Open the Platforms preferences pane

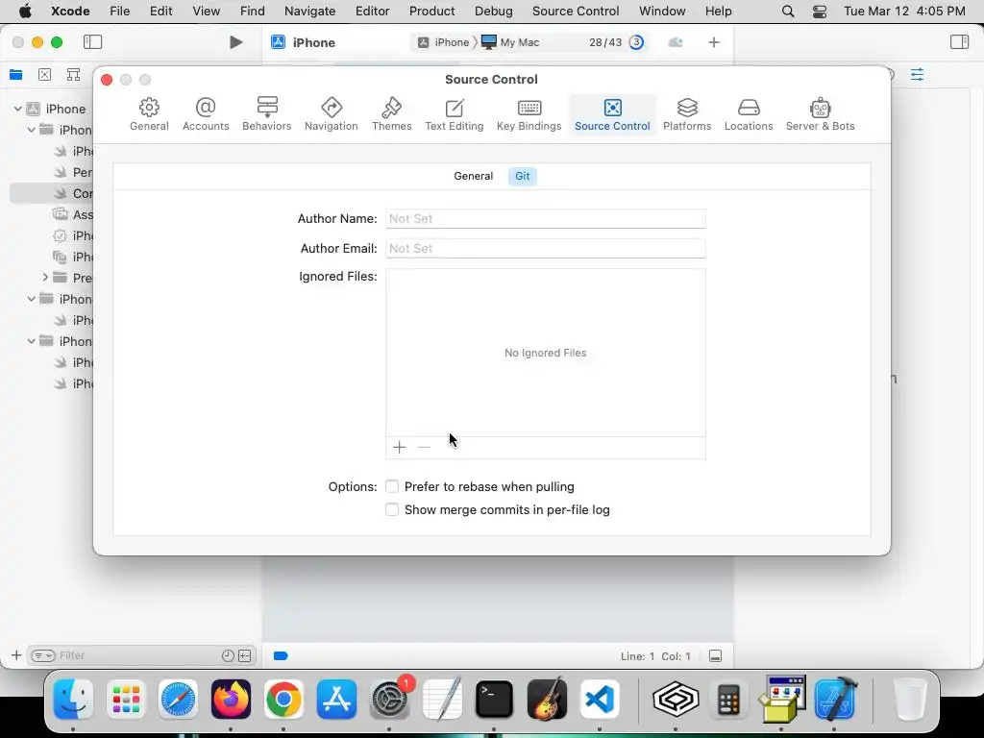click(686, 114)
